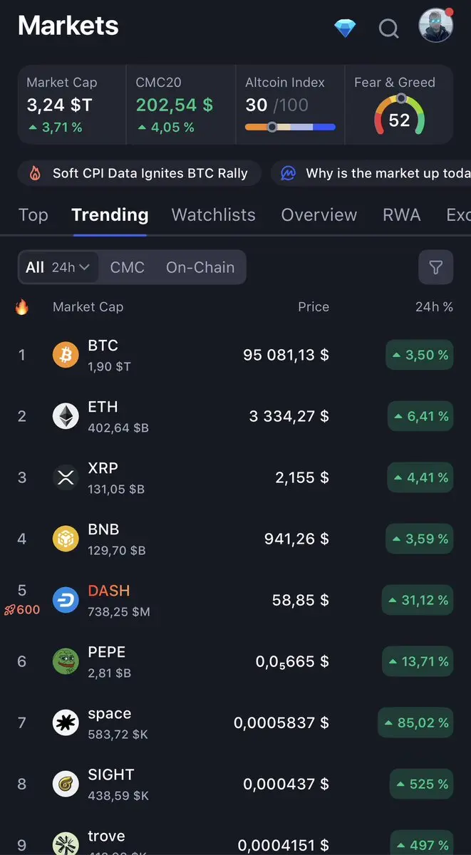Tap the fire trending column icon

click(x=22, y=307)
